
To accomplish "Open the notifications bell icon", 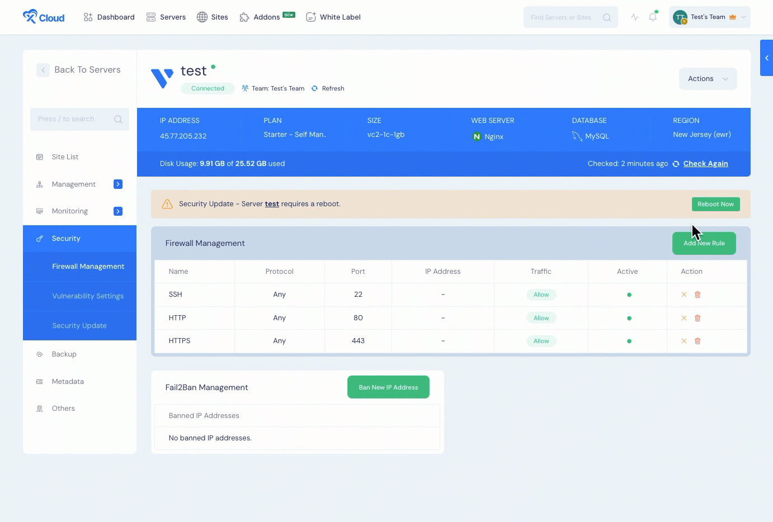I will 652,17.
